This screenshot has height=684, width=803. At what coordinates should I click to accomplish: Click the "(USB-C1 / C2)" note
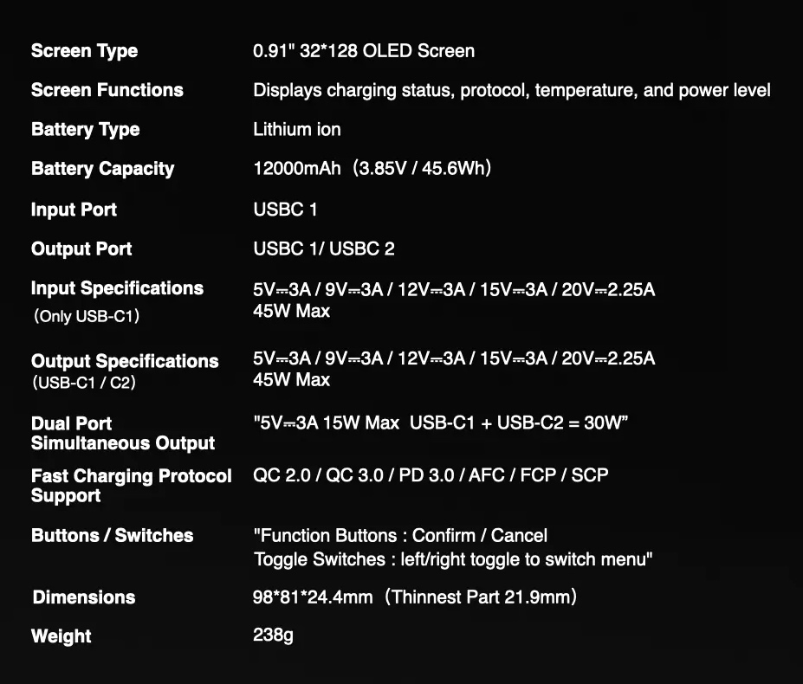tap(83, 382)
